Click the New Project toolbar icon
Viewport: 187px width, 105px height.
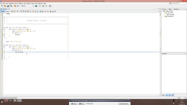point(5,6)
